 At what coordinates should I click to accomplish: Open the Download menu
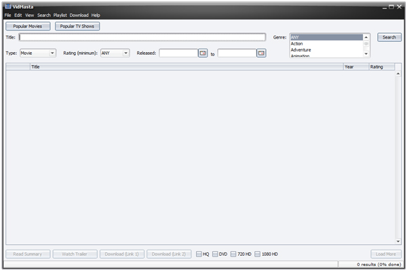click(79, 16)
